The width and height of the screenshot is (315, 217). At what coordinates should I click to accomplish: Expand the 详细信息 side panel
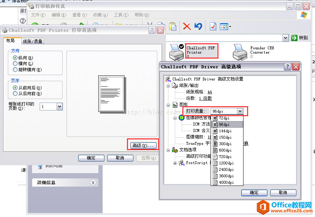93,182
